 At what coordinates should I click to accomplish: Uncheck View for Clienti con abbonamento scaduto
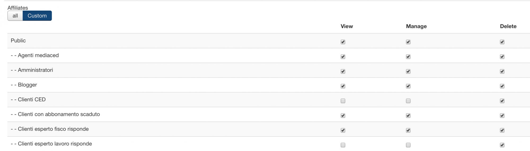point(343,116)
